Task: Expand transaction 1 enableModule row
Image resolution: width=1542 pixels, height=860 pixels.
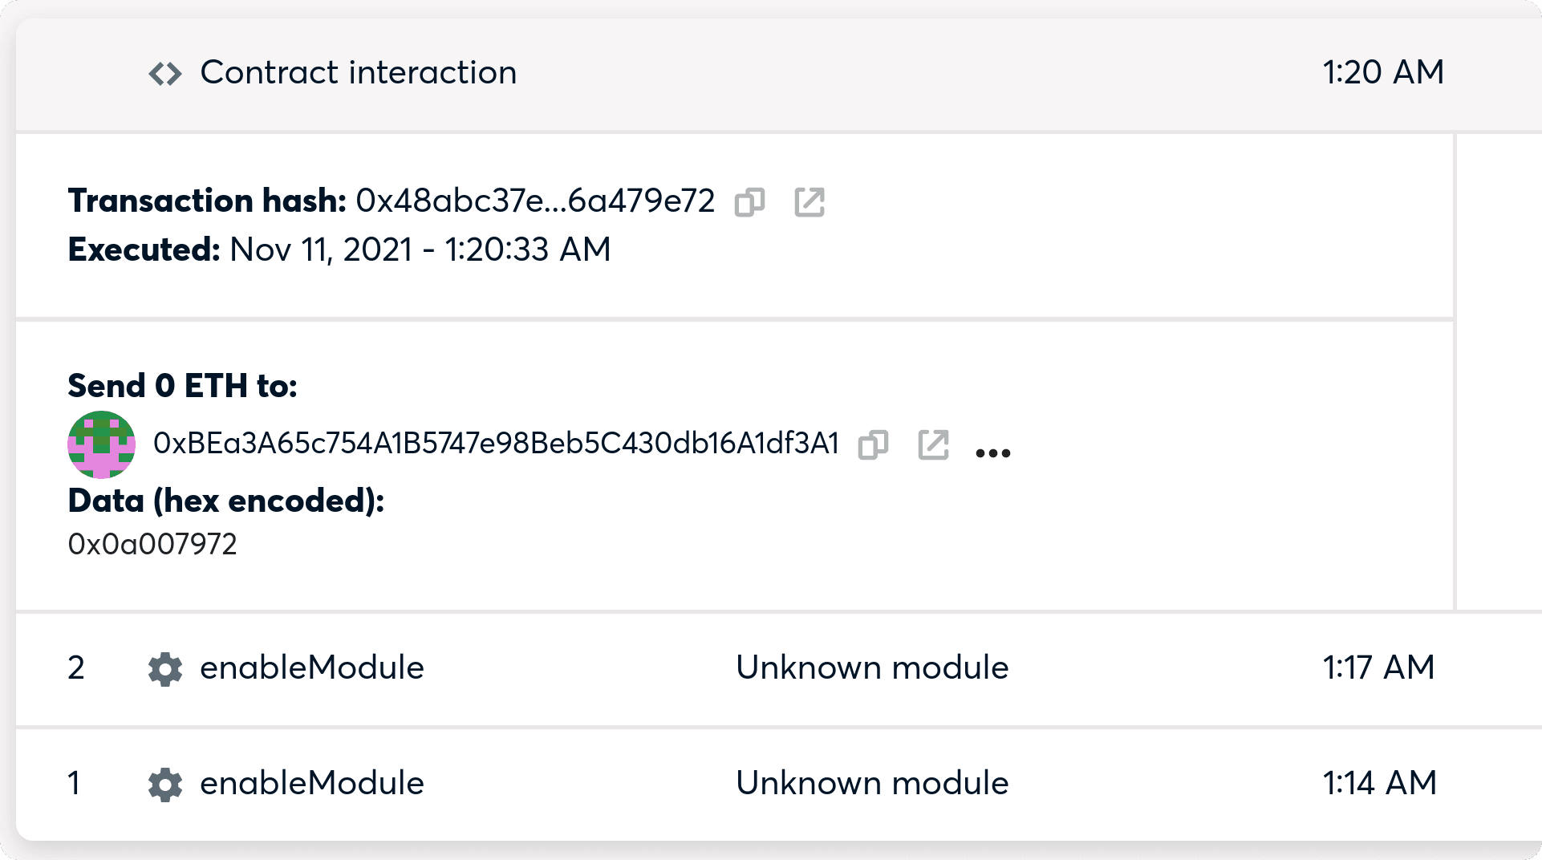Action: [778, 785]
